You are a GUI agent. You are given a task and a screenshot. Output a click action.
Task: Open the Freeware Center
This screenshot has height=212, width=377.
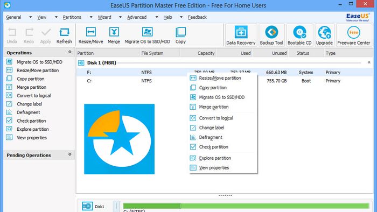coord(354,36)
